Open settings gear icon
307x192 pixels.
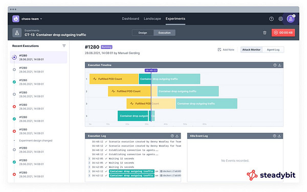(280, 19)
